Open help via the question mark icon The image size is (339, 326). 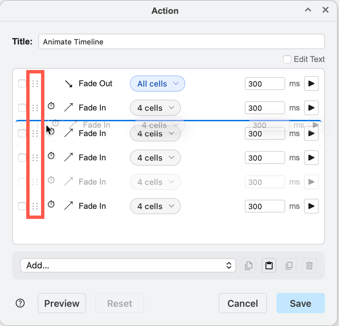[x=20, y=303]
